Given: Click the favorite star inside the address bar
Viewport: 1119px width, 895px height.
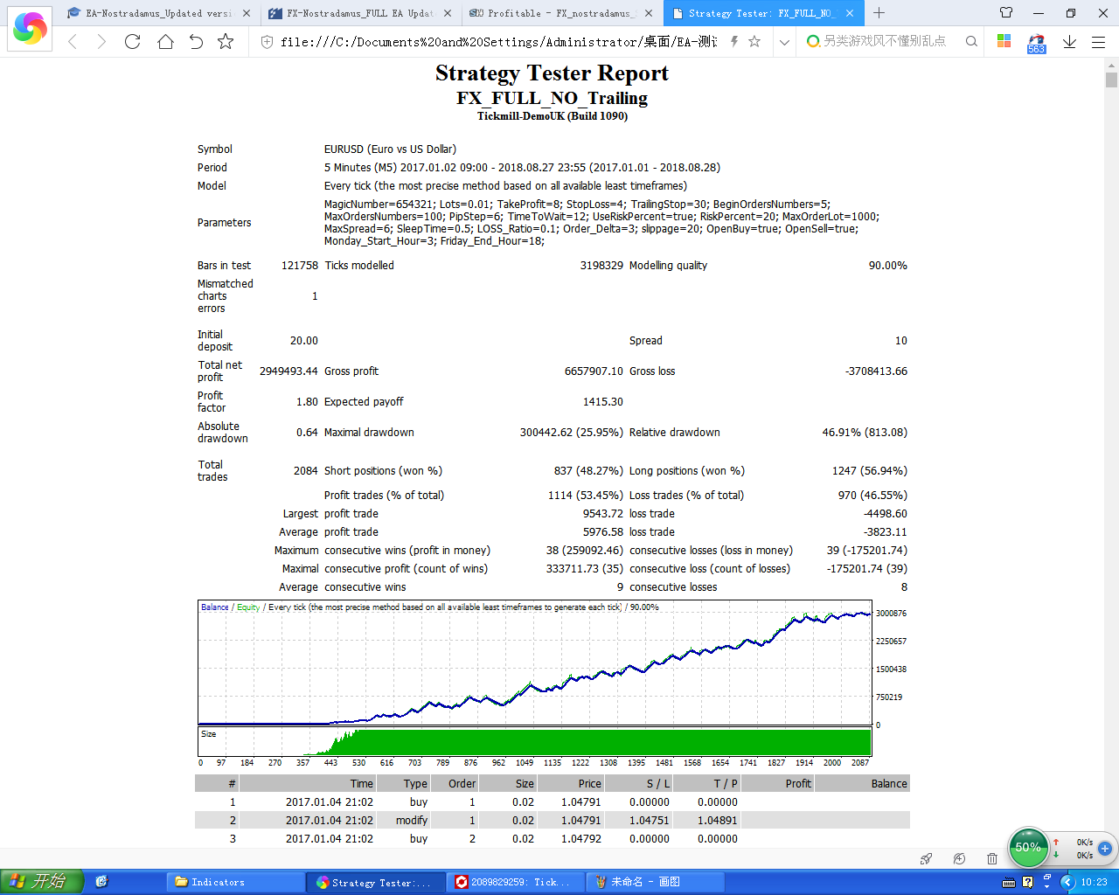Looking at the screenshot, I should click(x=754, y=41).
